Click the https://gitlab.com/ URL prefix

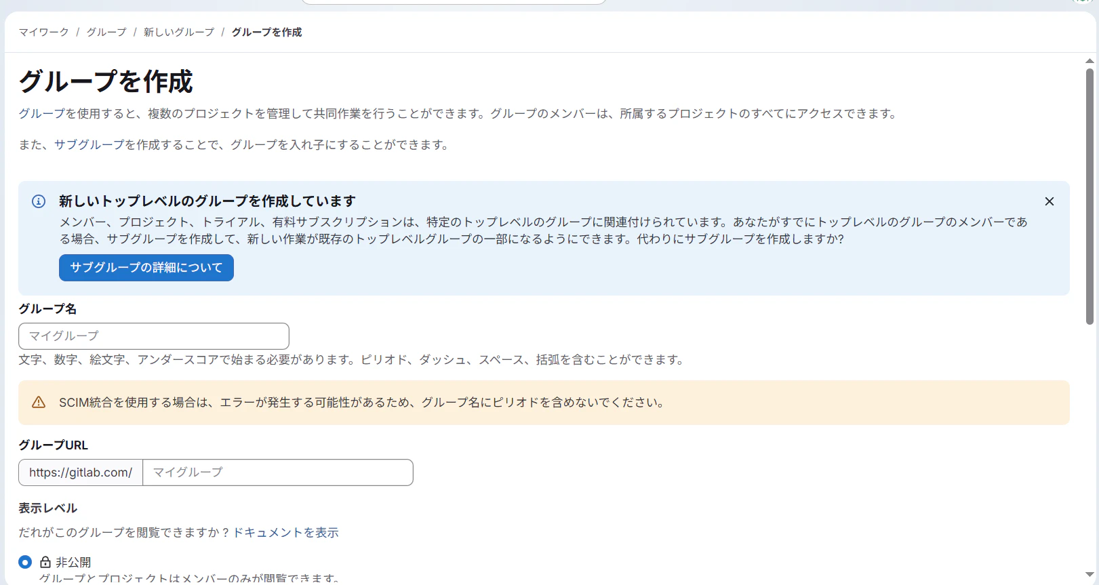point(81,472)
